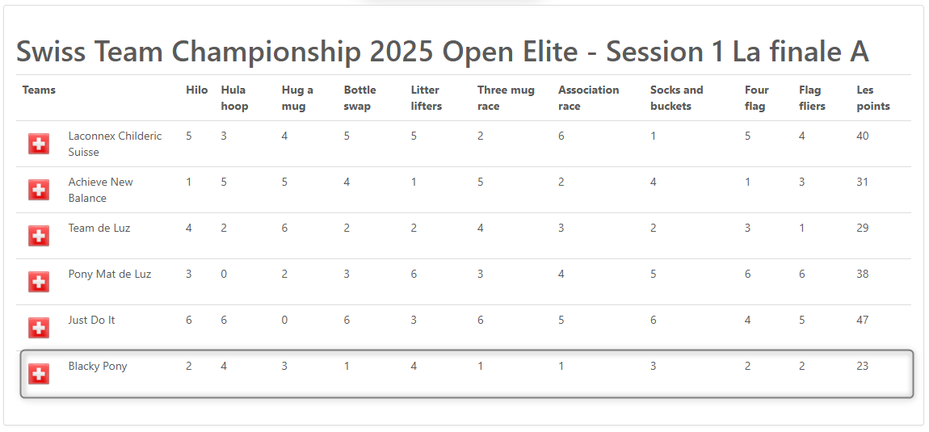Screen dimensions: 929x432
Task: Click Blacky Pony's 23 points total
Action: click(x=863, y=367)
